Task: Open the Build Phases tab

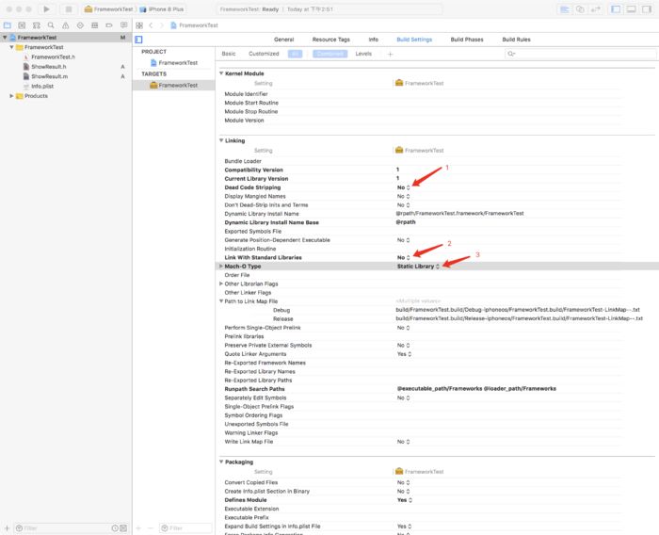Action: [467, 40]
